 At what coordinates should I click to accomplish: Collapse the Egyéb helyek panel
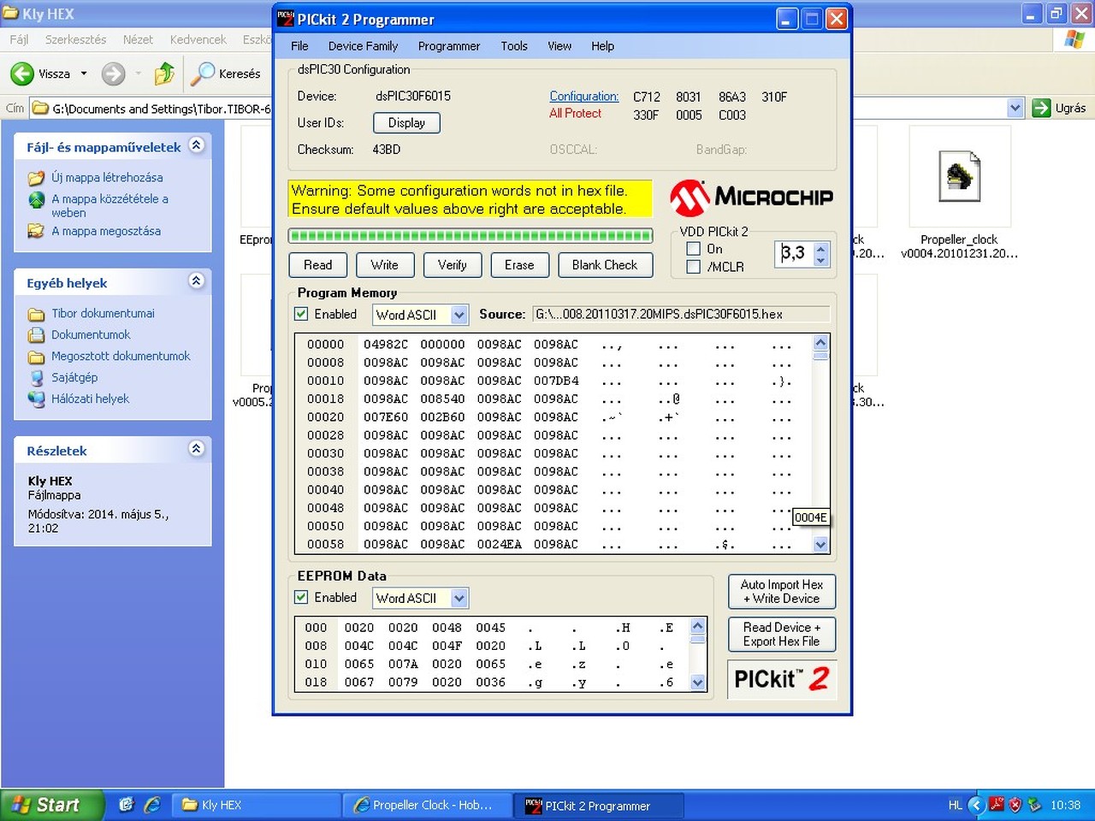[x=196, y=281]
